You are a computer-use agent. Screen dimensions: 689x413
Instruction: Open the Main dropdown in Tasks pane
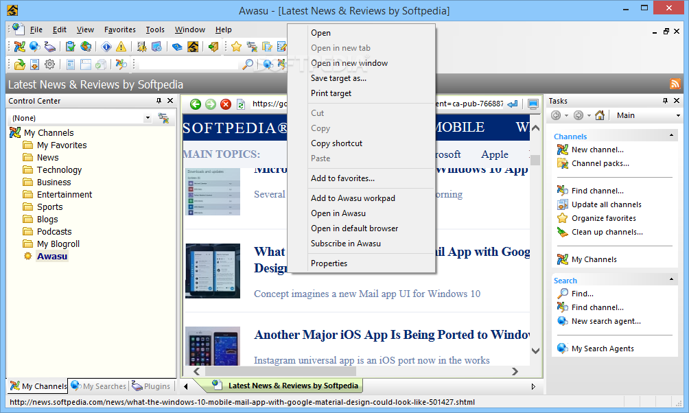678,115
